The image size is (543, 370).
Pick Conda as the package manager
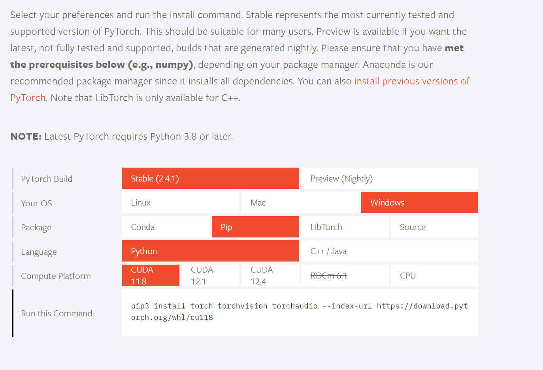click(x=166, y=227)
